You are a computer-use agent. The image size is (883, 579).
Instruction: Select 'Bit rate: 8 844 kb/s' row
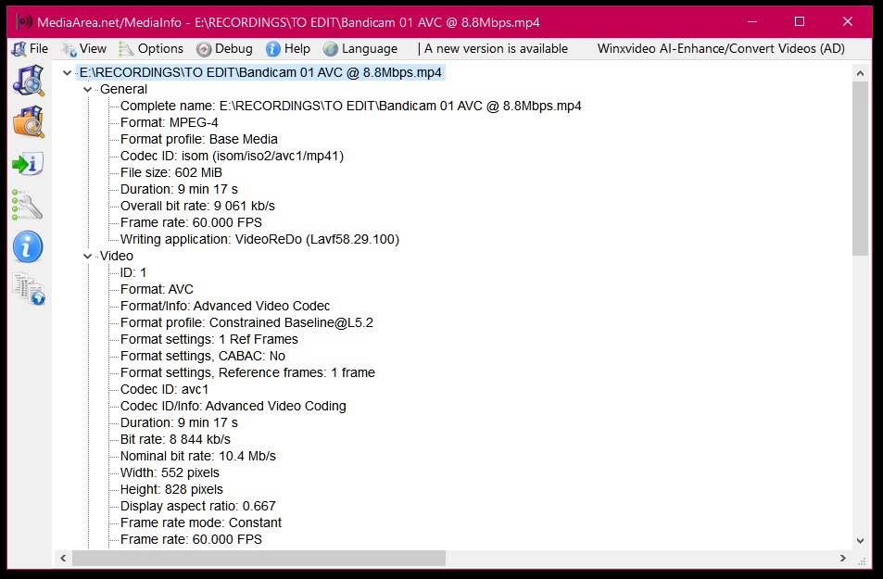175,439
